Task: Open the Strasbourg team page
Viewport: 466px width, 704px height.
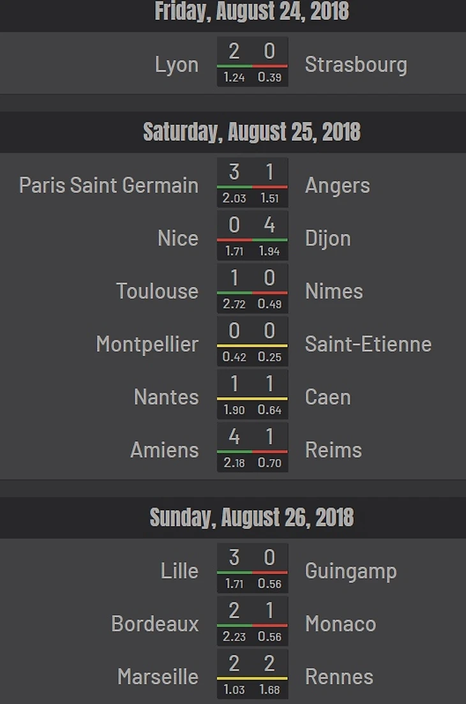Action: pyautogui.click(x=356, y=65)
